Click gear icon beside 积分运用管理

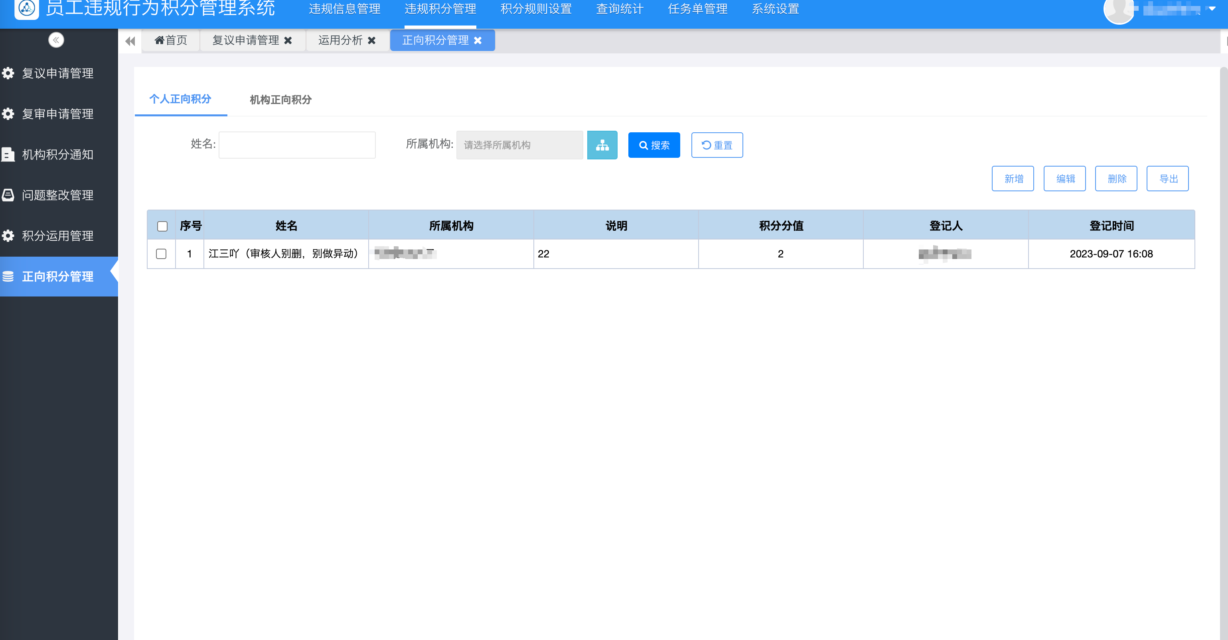[x=8, y=236]
